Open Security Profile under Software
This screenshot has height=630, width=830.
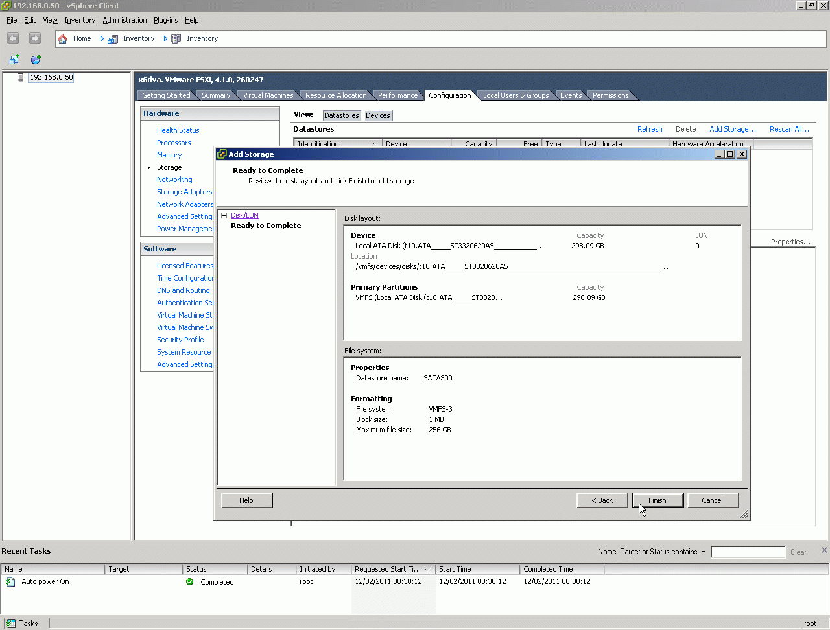pos(180,340)
